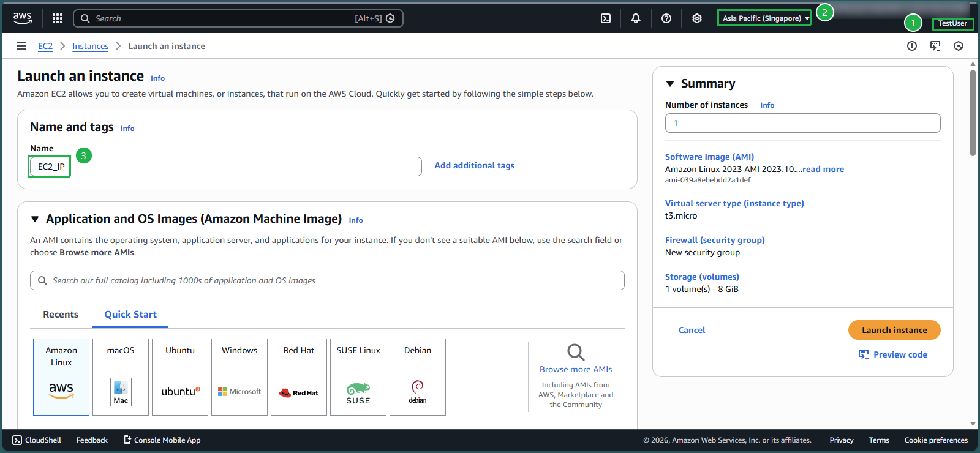Click the Amazon Q icon in search box
Viewport: 980px width, 453px height.
tap(390, 18)
